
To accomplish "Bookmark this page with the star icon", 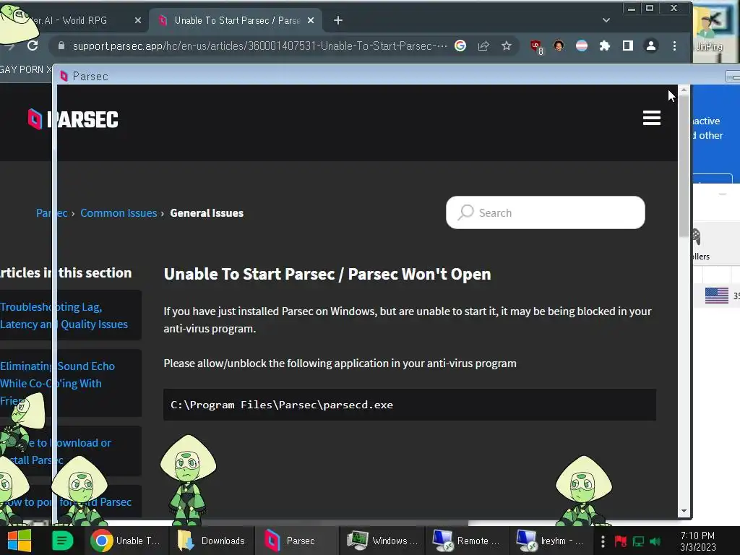I will [x=507, y=46].
